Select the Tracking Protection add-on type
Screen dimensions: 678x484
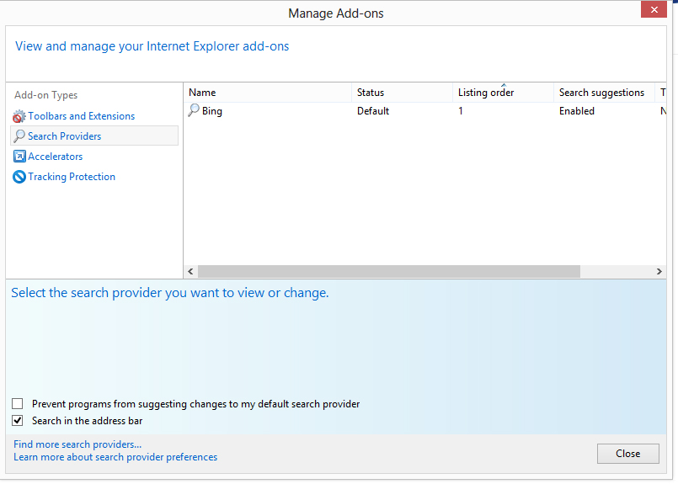pyautogui.click(x=72, y=177)
